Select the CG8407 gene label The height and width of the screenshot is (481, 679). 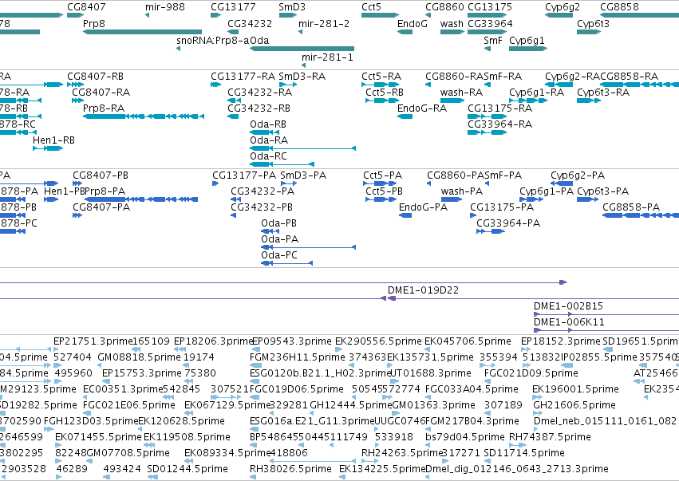86,7
